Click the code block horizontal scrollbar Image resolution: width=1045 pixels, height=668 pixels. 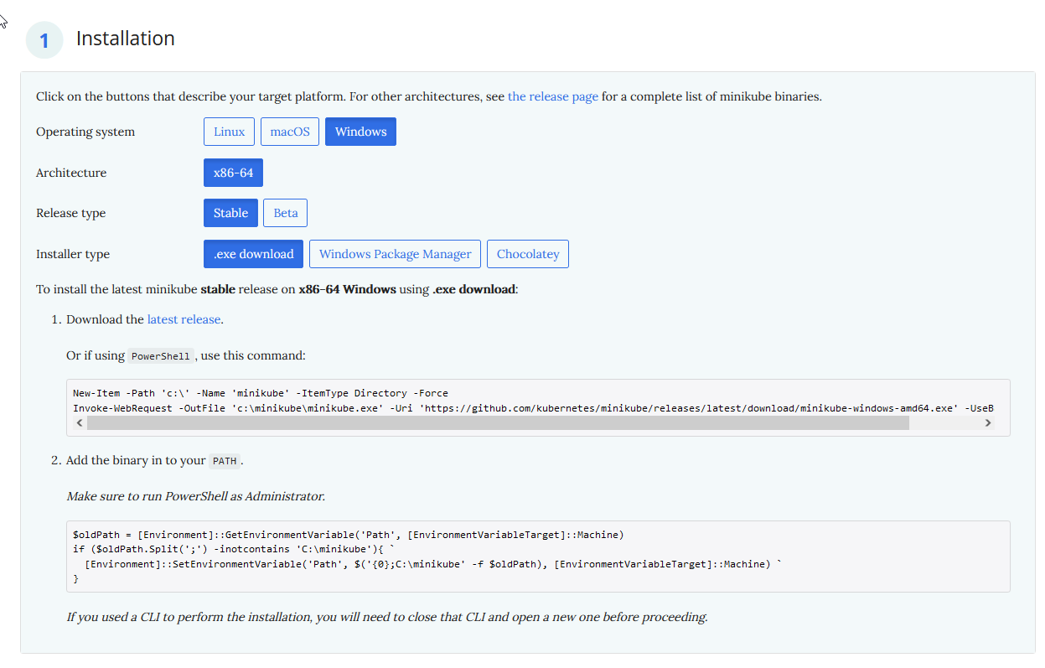[x=497, y=423]
